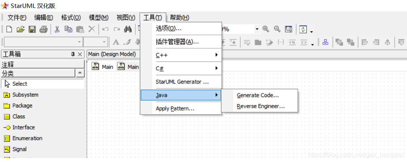Select the second Main diagram tab
The height and width of the screenshot is (162, 407).
click(128, 67)
